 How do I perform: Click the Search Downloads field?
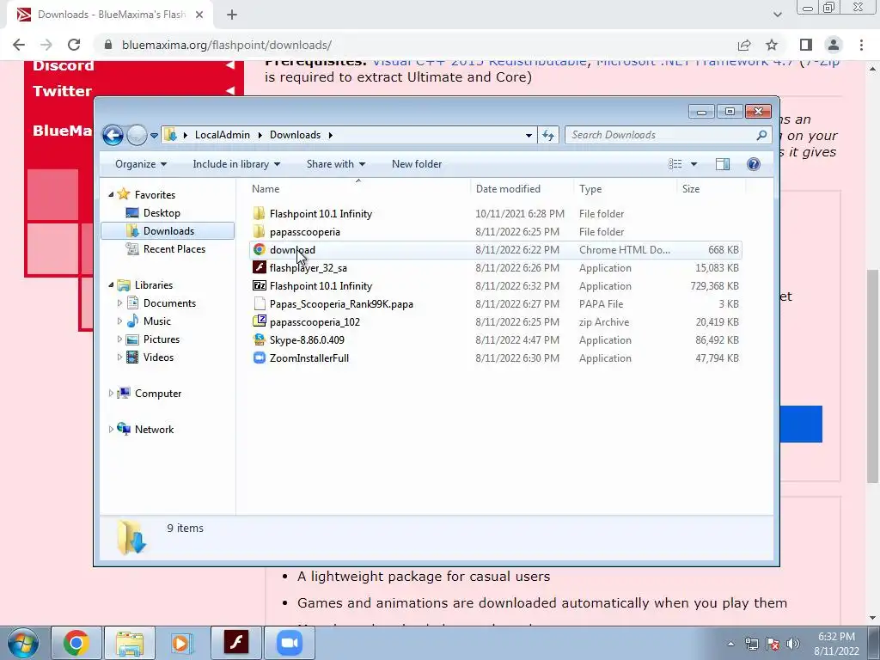click(x=668, y=135)
